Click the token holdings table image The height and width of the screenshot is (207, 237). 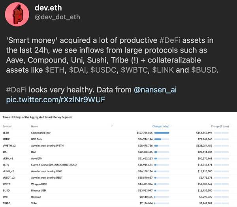(118, 160)
